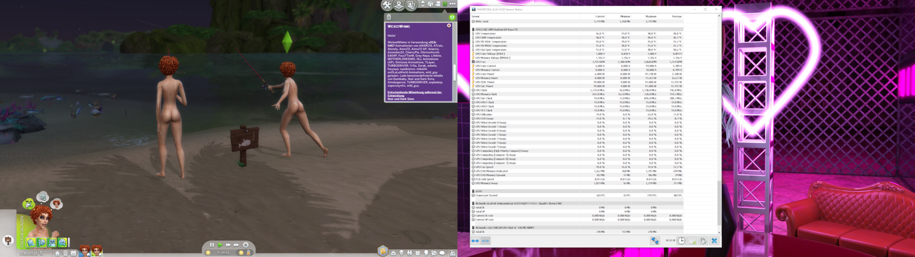Open the Inventory panel icon
915x257 pixels.
click(417, 253)
